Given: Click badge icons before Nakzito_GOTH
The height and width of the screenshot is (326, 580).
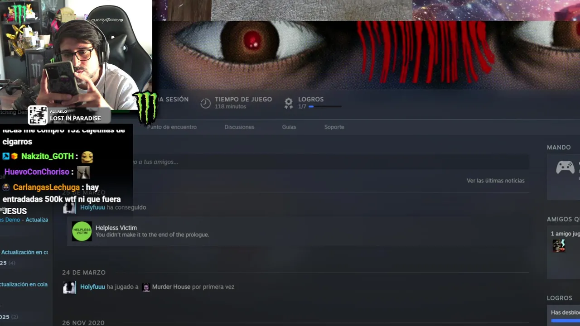Looking at the screenshot, I should pyautogui.click(x=10, y=156).
